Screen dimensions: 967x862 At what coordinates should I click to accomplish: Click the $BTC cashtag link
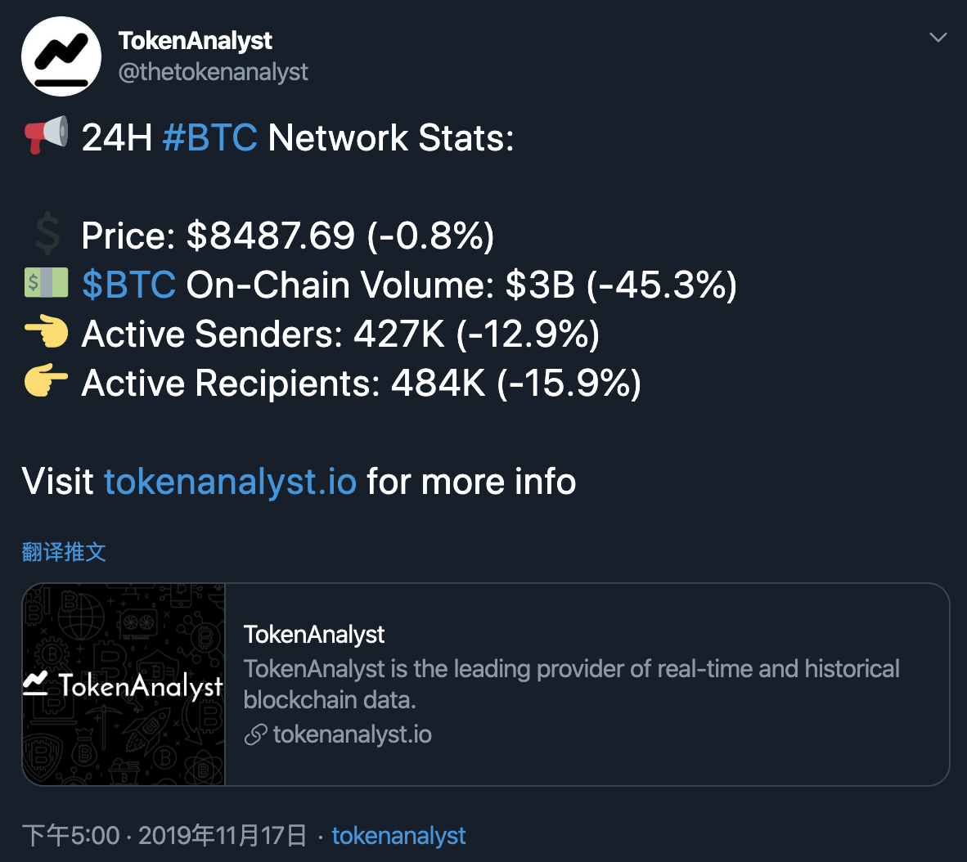click(129, 285)
